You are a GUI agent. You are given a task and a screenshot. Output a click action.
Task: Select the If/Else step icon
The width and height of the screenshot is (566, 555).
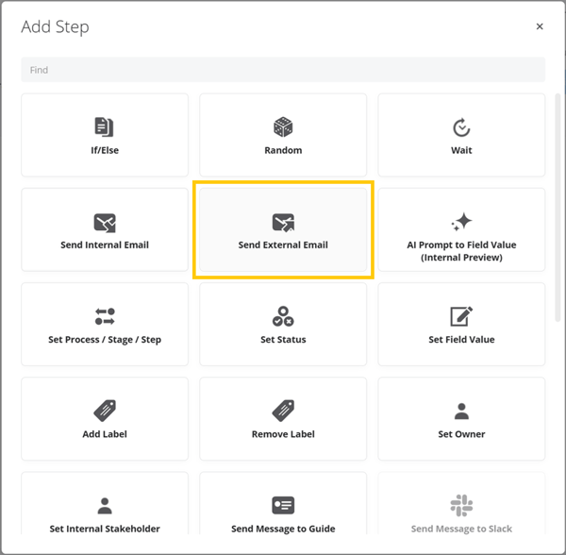click(x=105, y=127)
